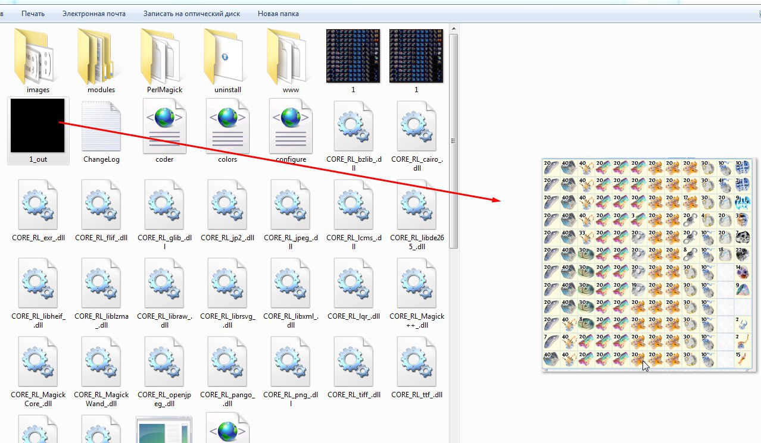Click the file list vertical scrollbar thumb

point(453,142)
